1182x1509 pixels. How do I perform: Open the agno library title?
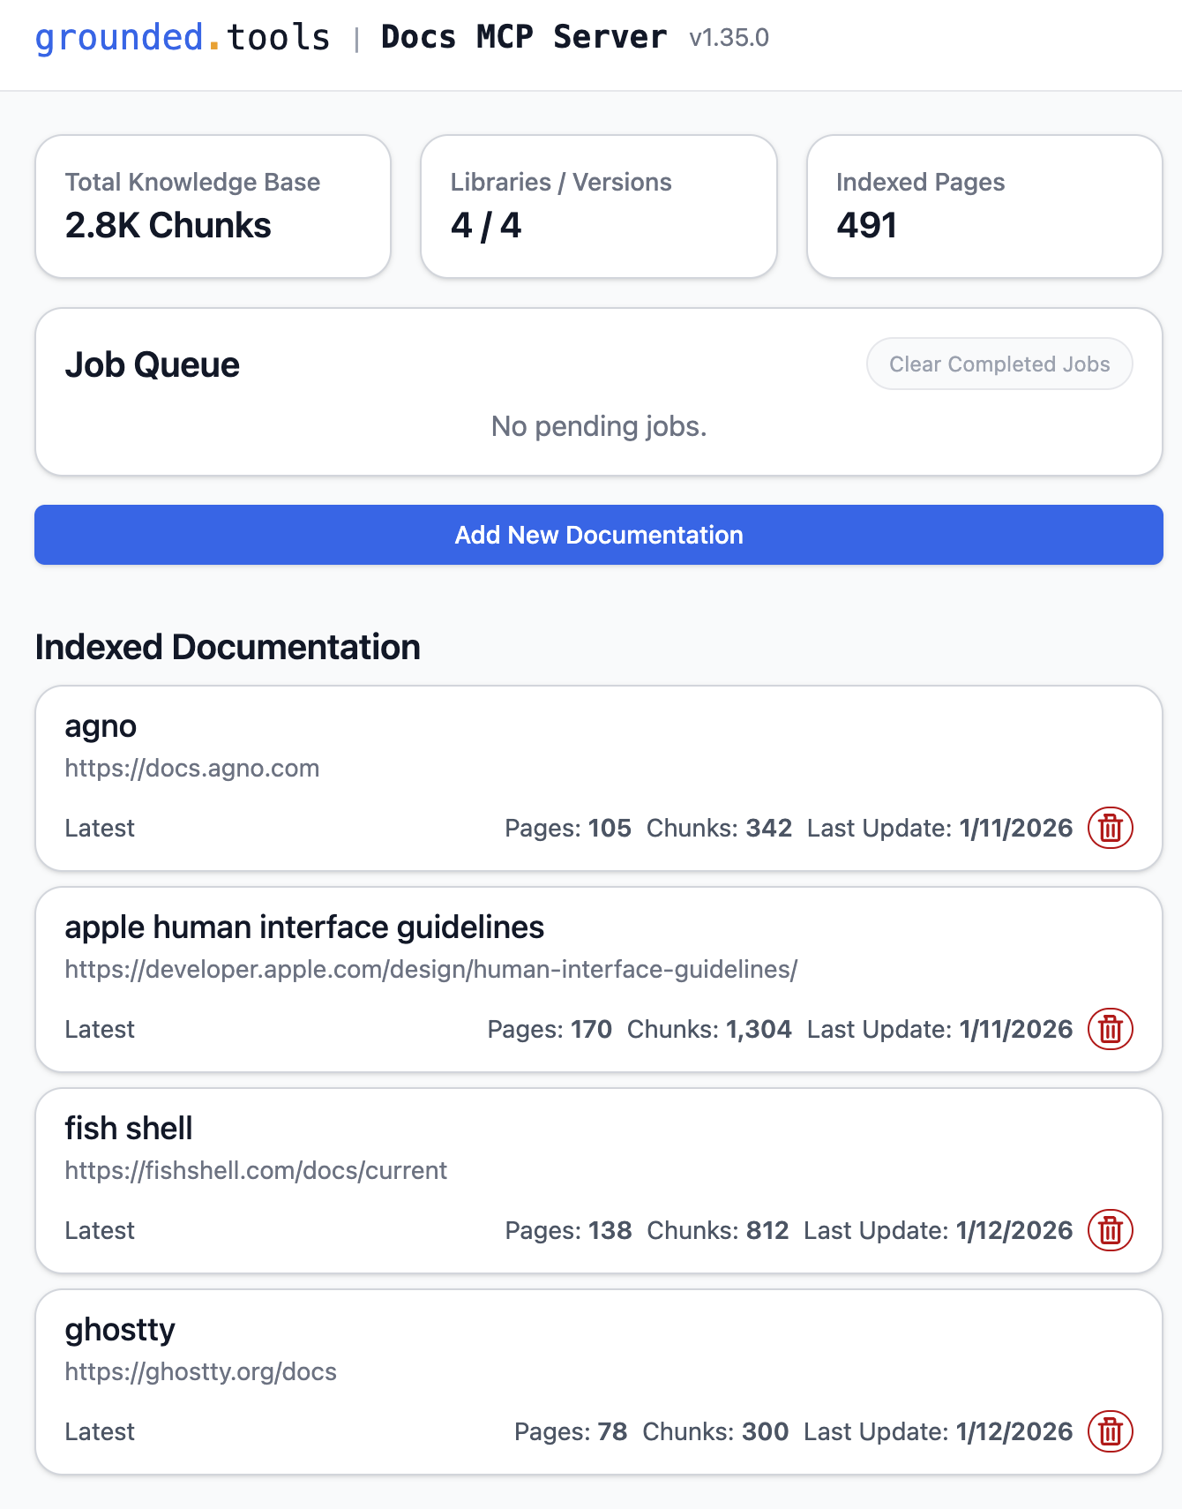[101, 726]
